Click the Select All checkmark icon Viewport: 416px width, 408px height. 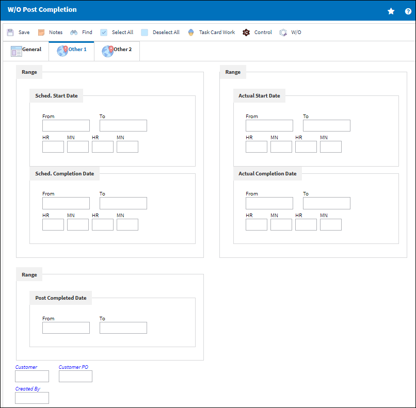coord(104,32)
